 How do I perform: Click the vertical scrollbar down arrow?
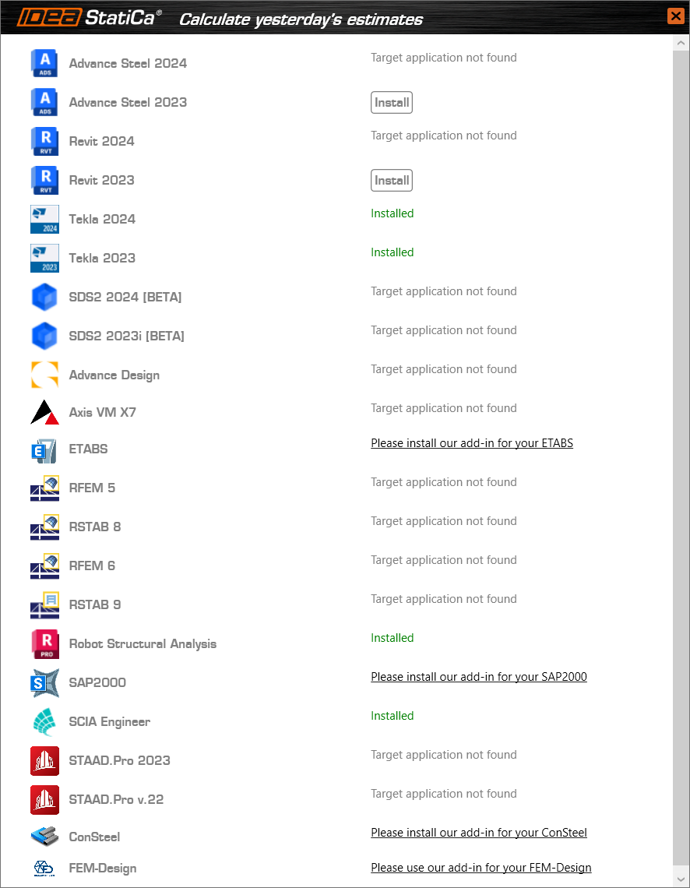click(680, 878)
